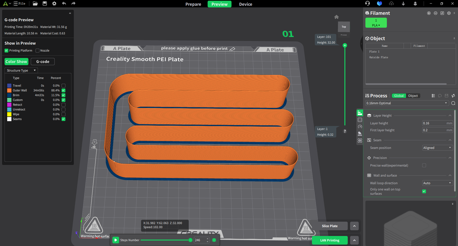The image size is (458, 246).
Task: Click the Slice Plate button
Action: click(x=330, y=226)
